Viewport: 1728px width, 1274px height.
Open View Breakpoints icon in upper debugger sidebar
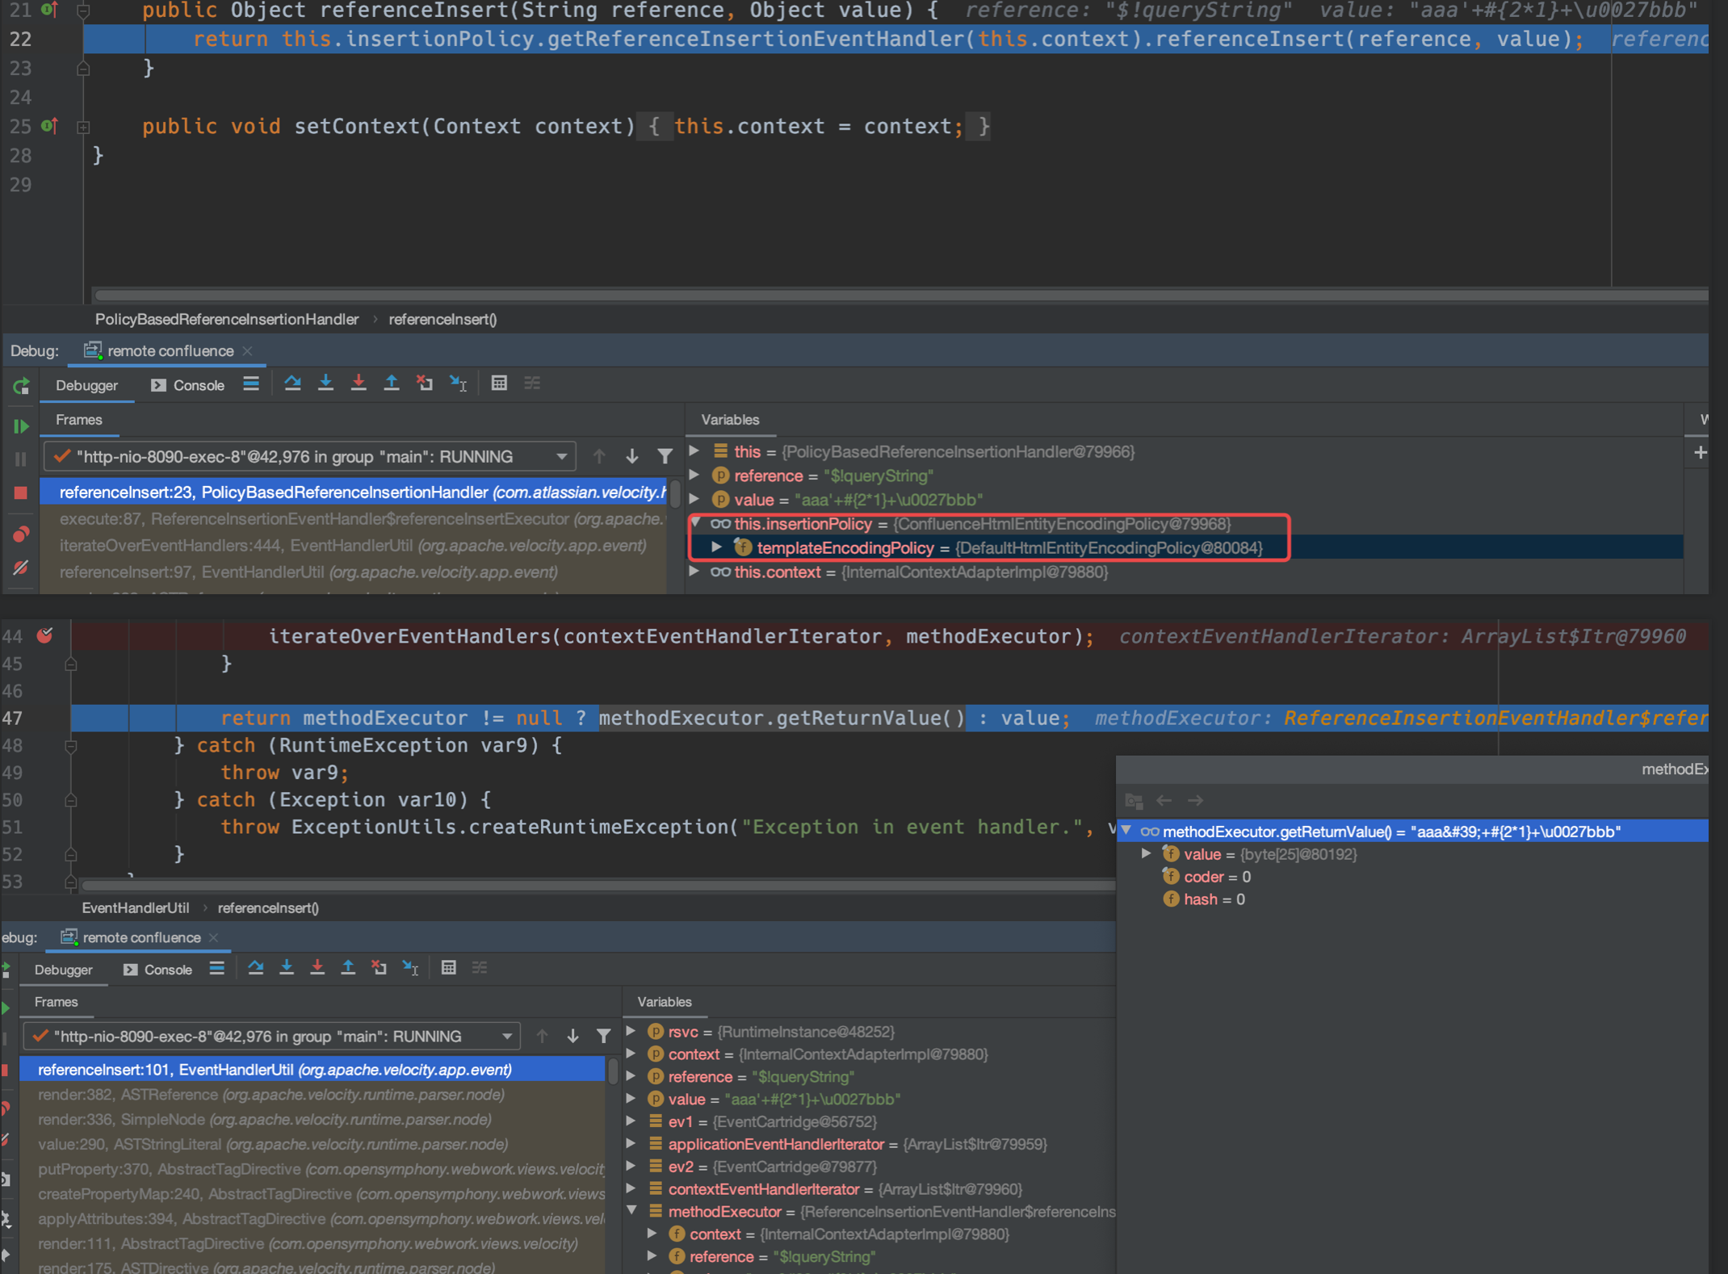[x=21, y=534]
